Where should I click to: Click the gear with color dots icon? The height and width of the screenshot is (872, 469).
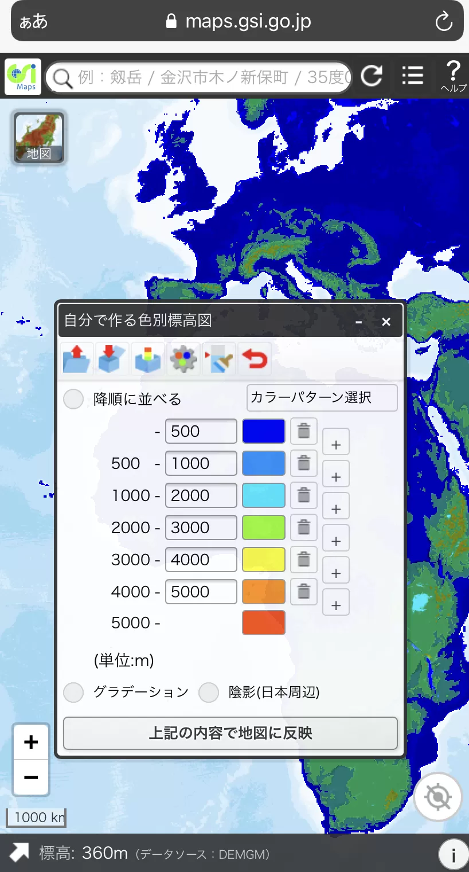183,359
